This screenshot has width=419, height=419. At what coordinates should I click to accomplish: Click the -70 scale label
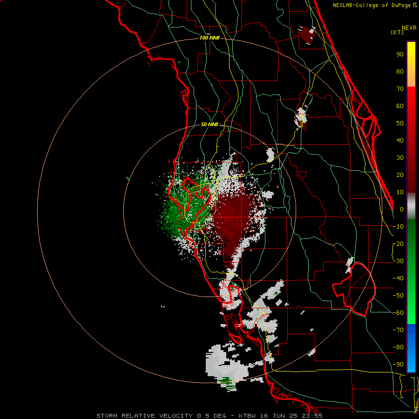click(x=398, y=330)
